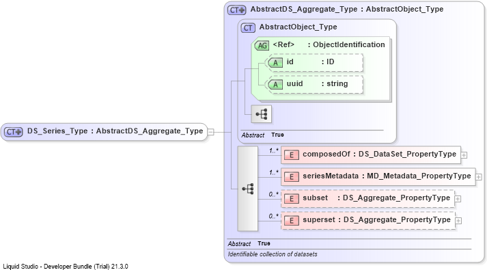
Task: Select subset : DS_Aggregate_PropertyType text
Action: pos(376,198)
